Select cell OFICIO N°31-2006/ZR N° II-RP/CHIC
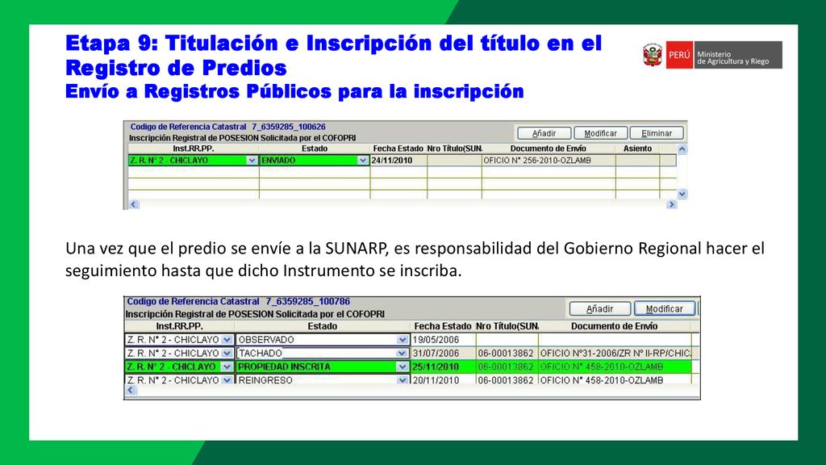 pyautogui.click(x=615, y=354)
